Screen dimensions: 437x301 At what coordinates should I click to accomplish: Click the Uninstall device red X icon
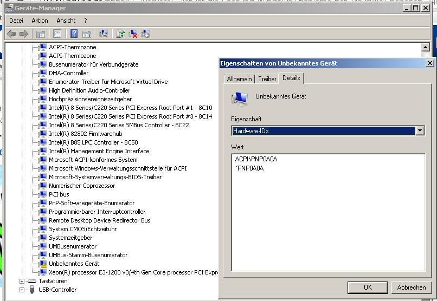pos(133,34)
